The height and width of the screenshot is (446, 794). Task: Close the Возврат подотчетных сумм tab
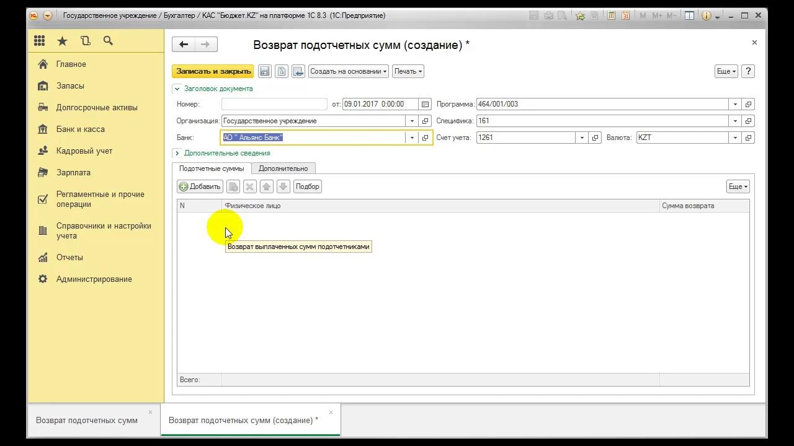(x=150, y=413)
